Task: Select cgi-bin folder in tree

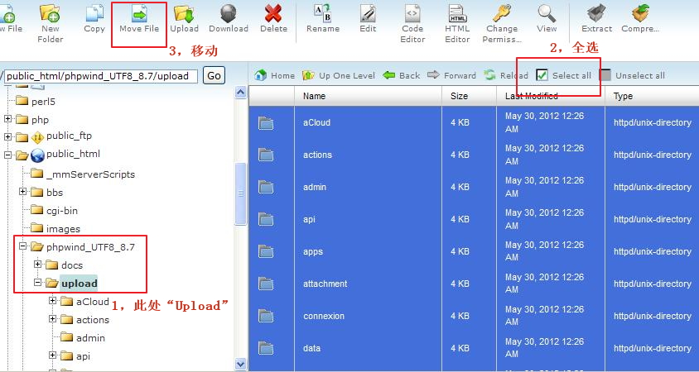Action: (x=62, y=211)
